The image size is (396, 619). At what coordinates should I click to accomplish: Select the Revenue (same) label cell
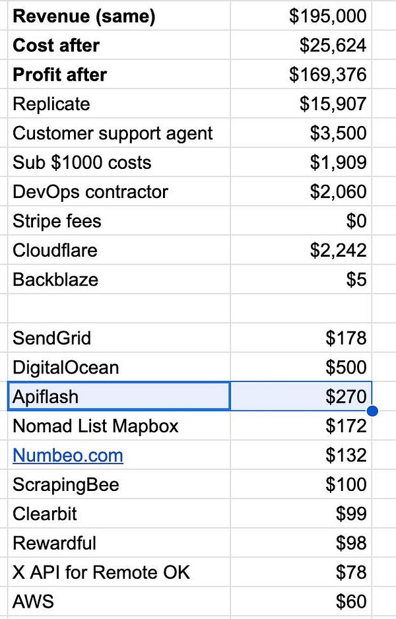(x=119, y=16)
